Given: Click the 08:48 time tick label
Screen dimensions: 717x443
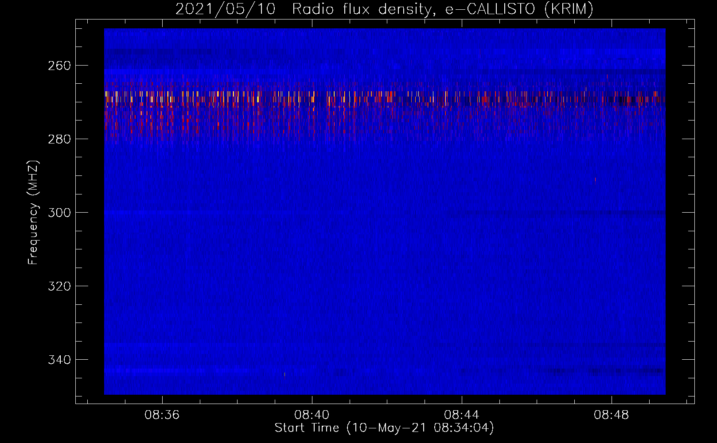Looking at the screenshot, I should [x=612, y=415].
